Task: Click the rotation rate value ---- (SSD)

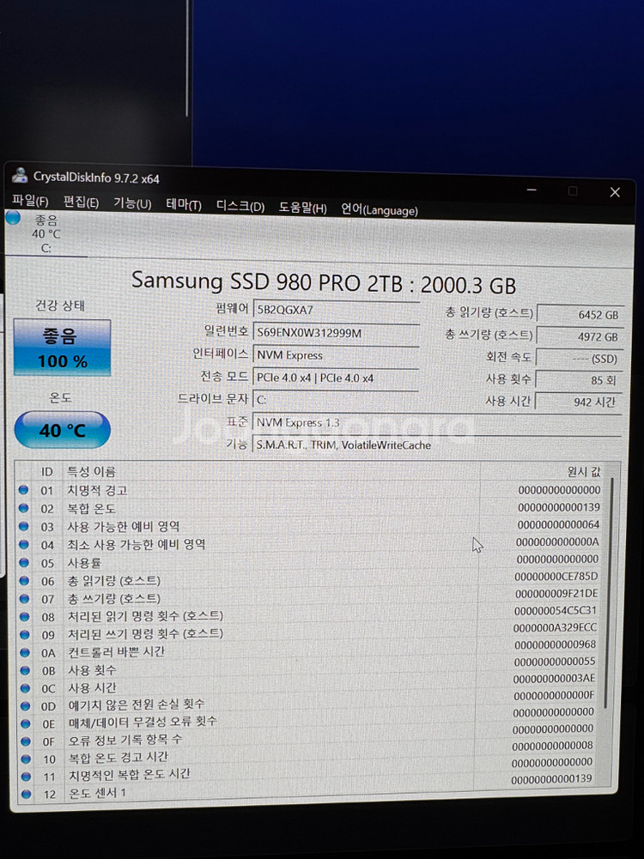Action: [x=580, y=359]
